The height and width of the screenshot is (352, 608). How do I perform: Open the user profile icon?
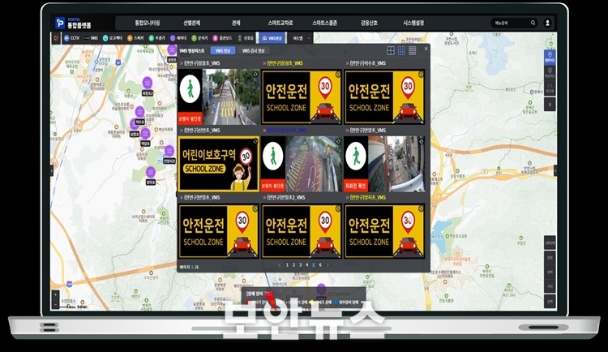(x=547, y=24)
